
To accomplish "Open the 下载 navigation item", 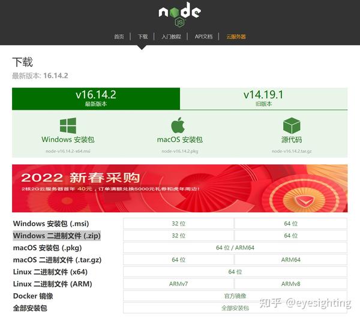I will click(143, 37).
